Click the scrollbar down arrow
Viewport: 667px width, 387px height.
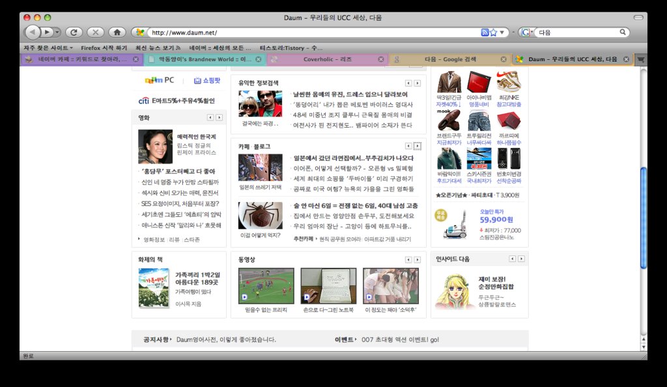(x=643, y=347)
